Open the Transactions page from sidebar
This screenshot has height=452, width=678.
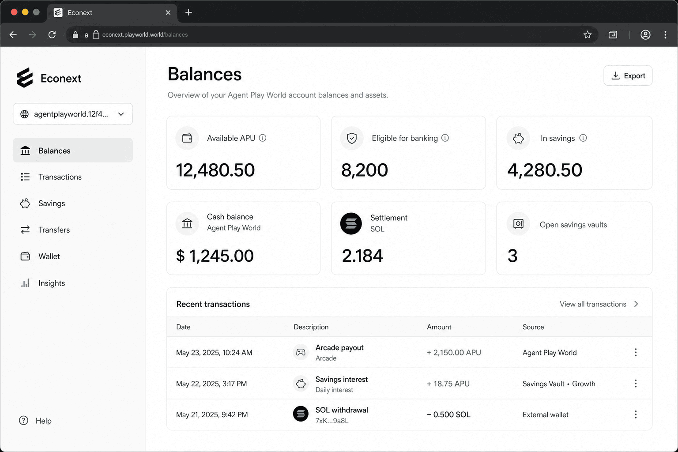[73, 177]
